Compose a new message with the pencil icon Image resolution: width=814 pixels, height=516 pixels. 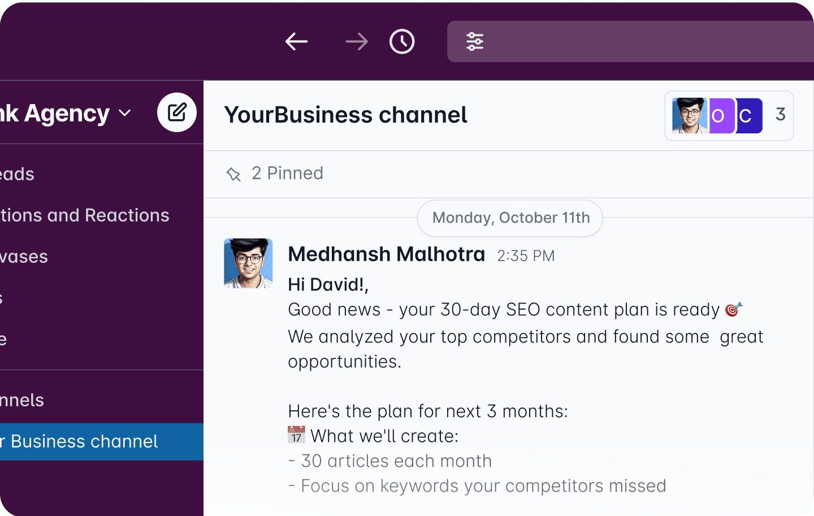pyautogui.click(x=177, y=112)
